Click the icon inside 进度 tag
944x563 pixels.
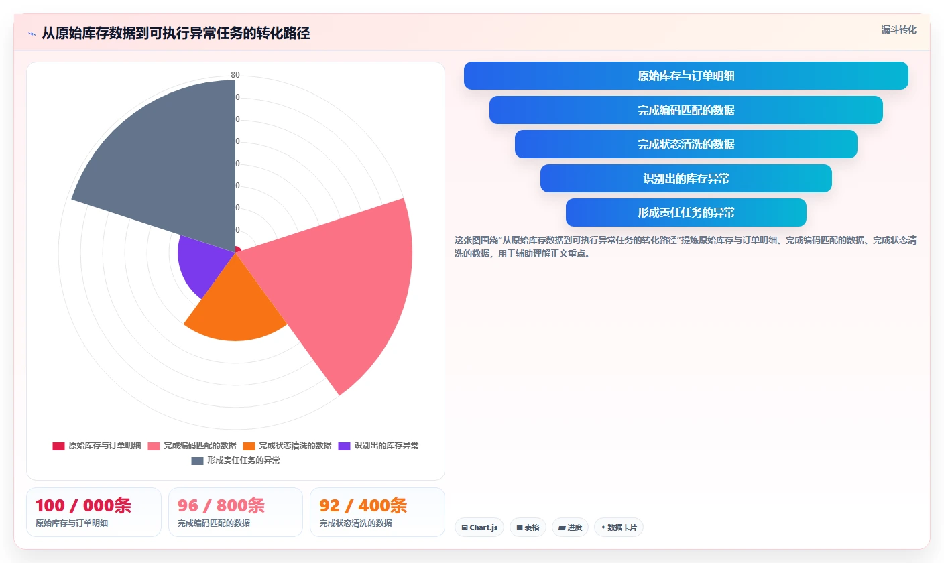tap(562, 528)
